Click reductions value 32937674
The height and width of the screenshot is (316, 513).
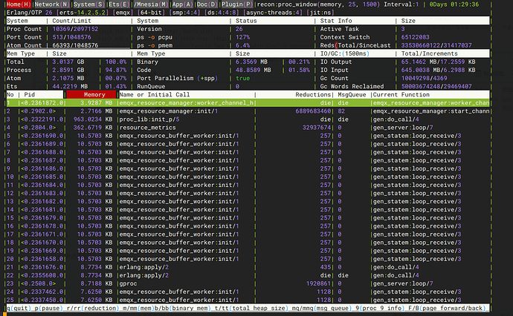[317, 128]
